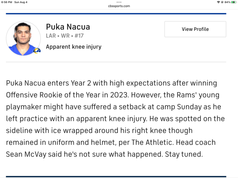Tap the orientation lock status icon
This screenshot has height=178, width=238.
pos(222,2)
